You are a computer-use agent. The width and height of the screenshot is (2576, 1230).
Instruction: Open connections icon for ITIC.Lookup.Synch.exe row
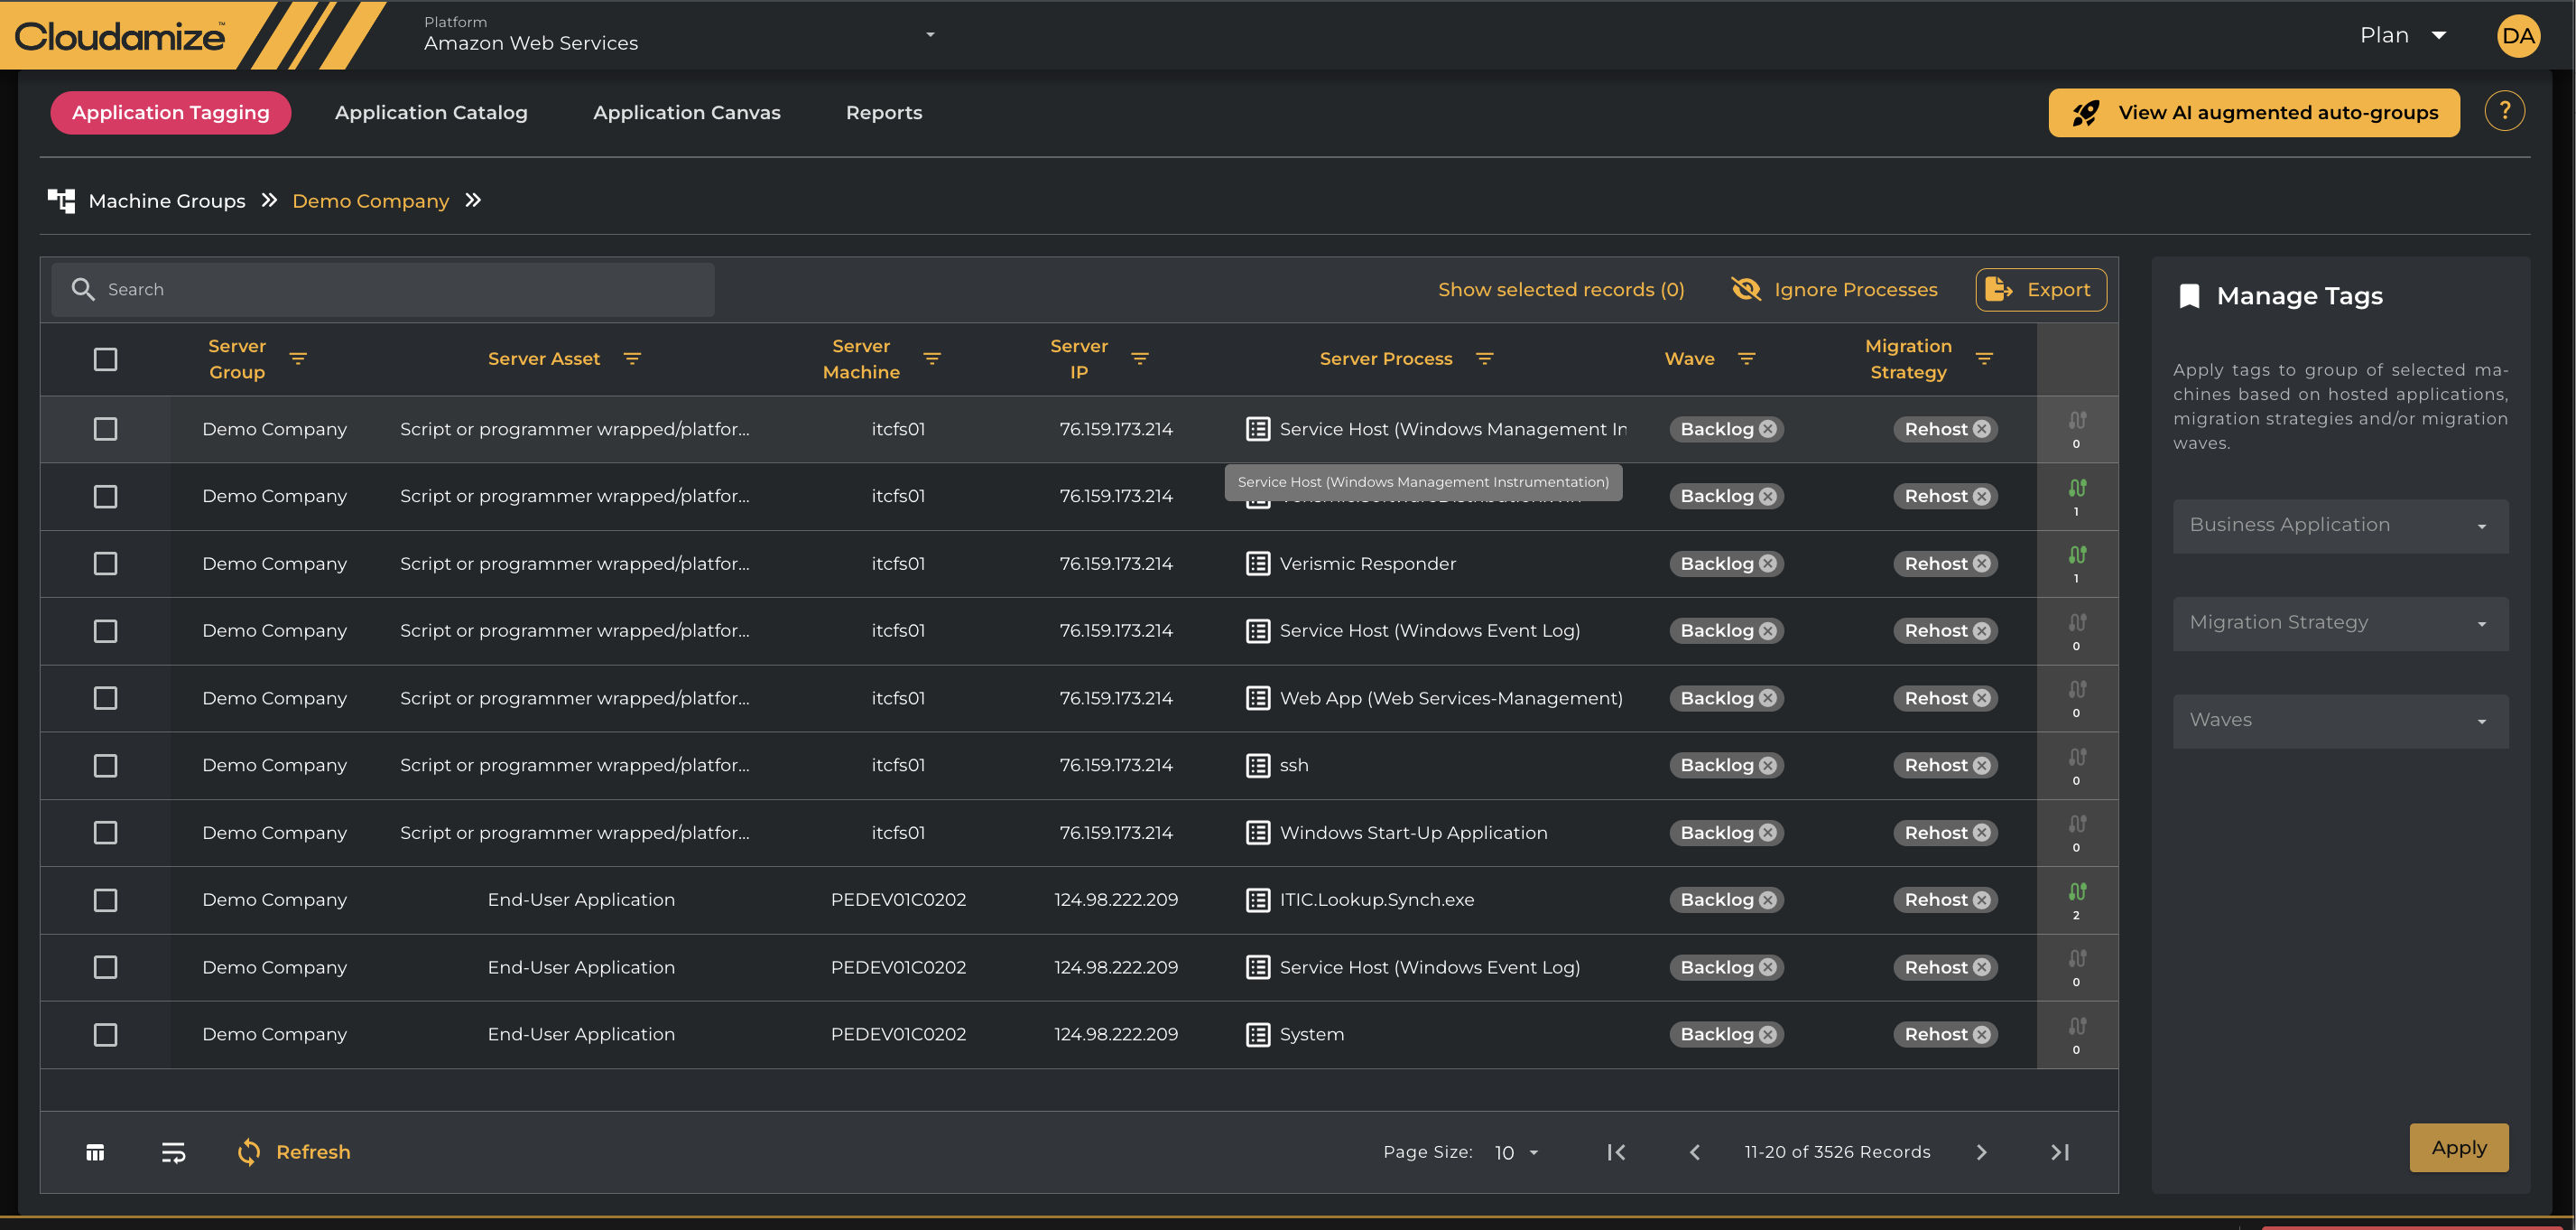click(2076, 891)
